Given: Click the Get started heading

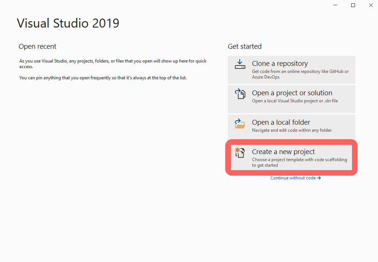Looking at the screenshot, I should click(245, 47).
